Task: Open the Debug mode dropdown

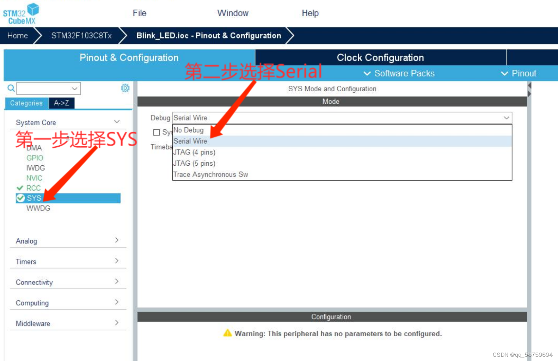Action: pyautogui.click(x=342, y=118)
